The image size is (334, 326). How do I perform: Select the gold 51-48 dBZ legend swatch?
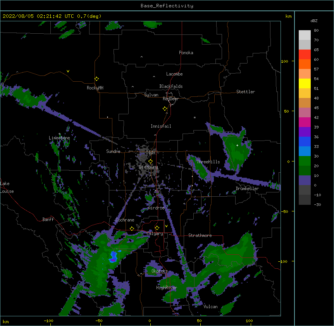tap(305, 93)
